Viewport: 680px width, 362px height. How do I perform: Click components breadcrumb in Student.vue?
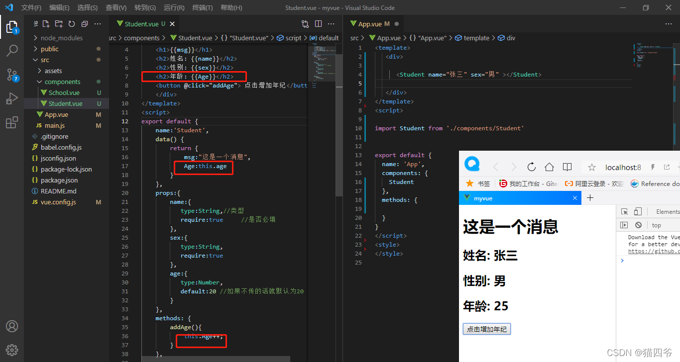142,38
